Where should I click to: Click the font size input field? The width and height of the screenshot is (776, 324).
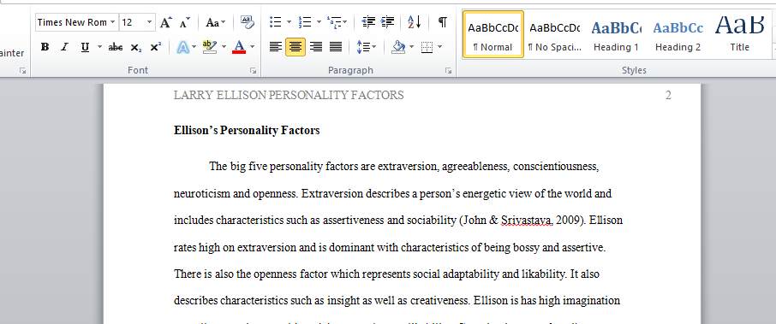132,22
